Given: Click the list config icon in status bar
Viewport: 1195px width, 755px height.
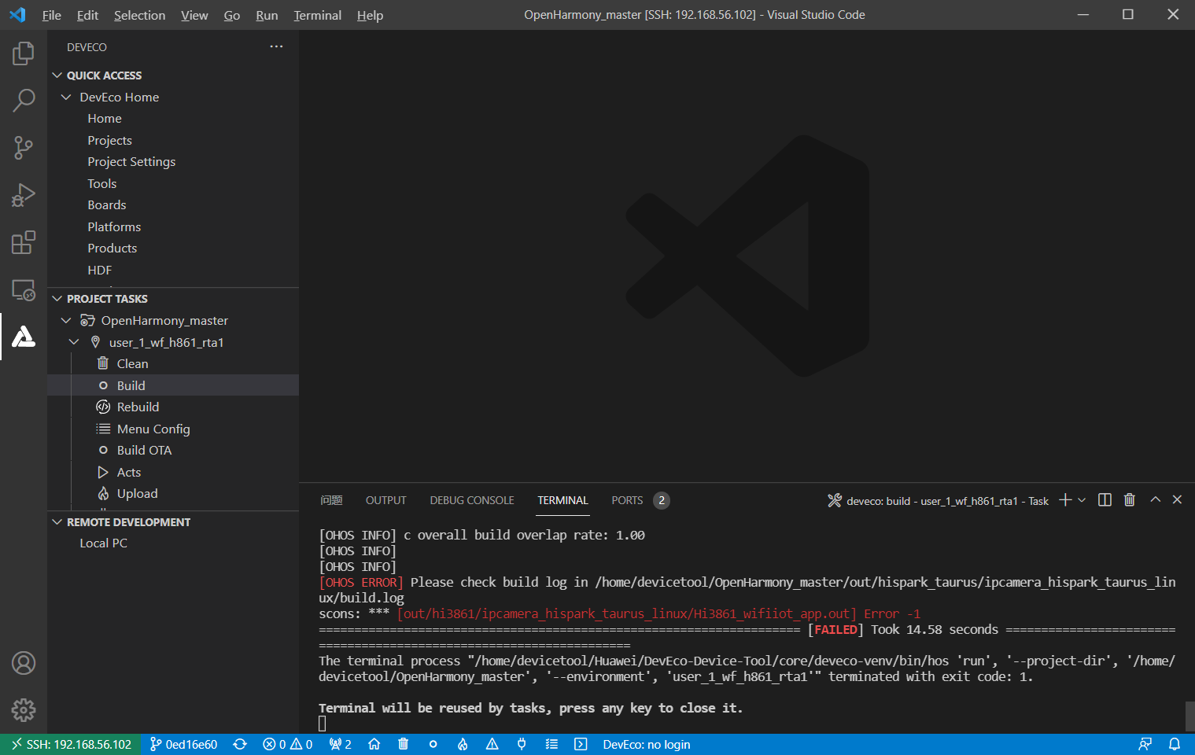Looking at the screenshot, I should click(x=551, y=744).
